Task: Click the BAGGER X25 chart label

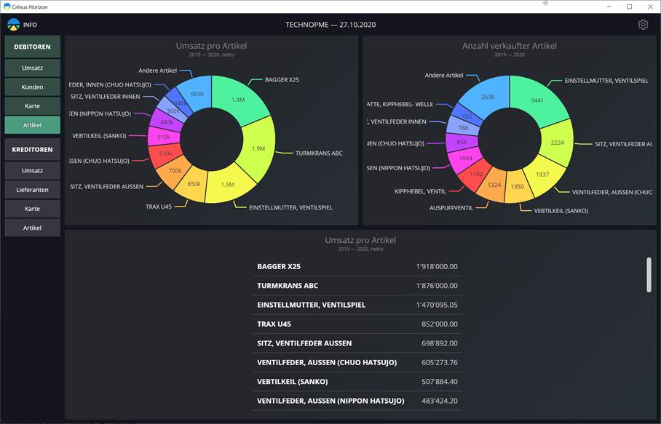Action: 282,79
